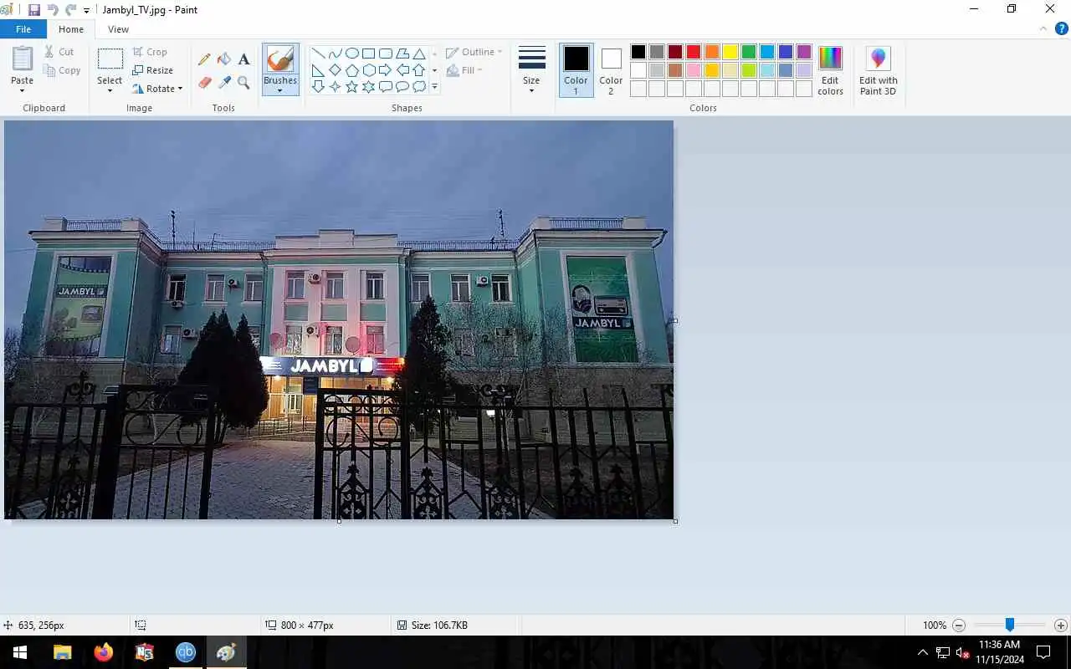Image resolution: width=1071 pixels, height=669 pixels.
Task: Open Edit with Paint 3D
Action: (878, 71)
